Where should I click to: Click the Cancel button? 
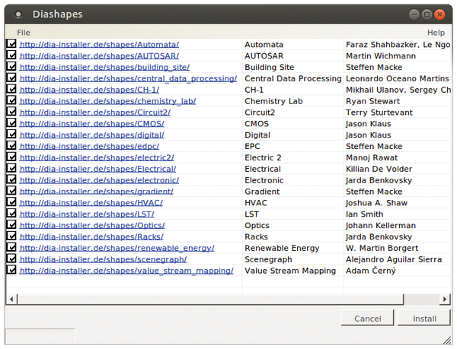coord(367,319)
